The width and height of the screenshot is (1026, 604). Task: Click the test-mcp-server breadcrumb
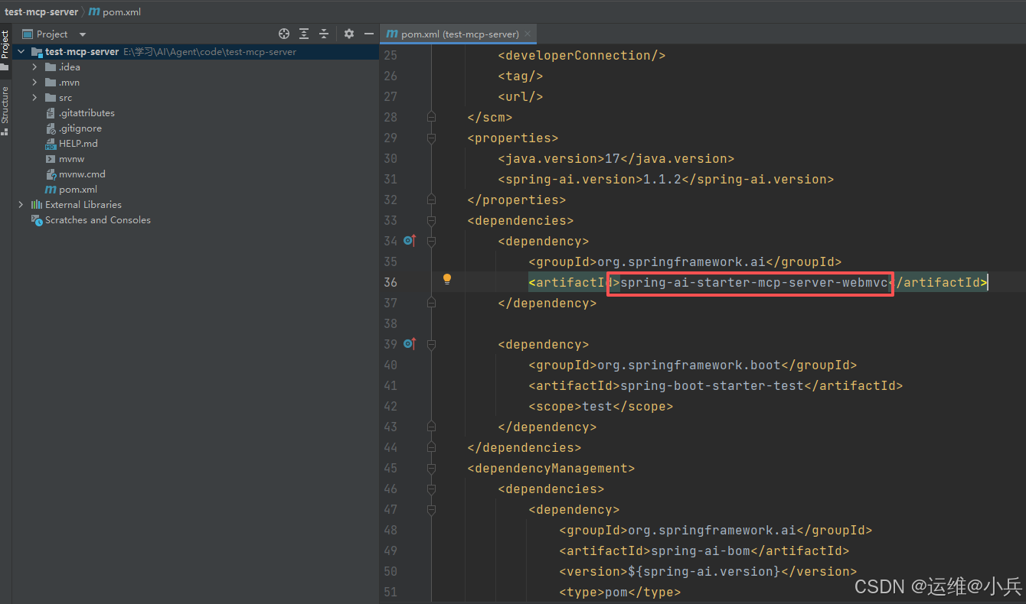41,11
